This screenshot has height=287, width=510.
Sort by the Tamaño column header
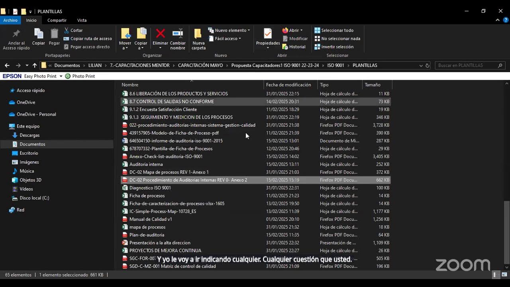click(x=377, y=85)
